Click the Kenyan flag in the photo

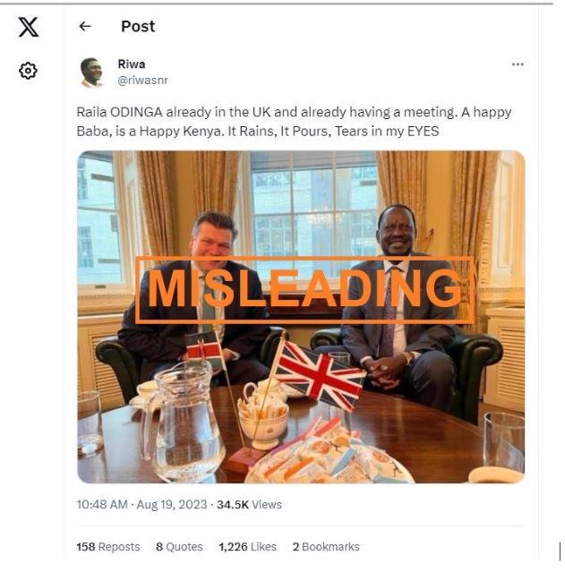[x=204, y=348]
